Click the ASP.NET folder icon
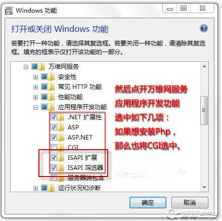222x221 pixels. click(61, 138)
